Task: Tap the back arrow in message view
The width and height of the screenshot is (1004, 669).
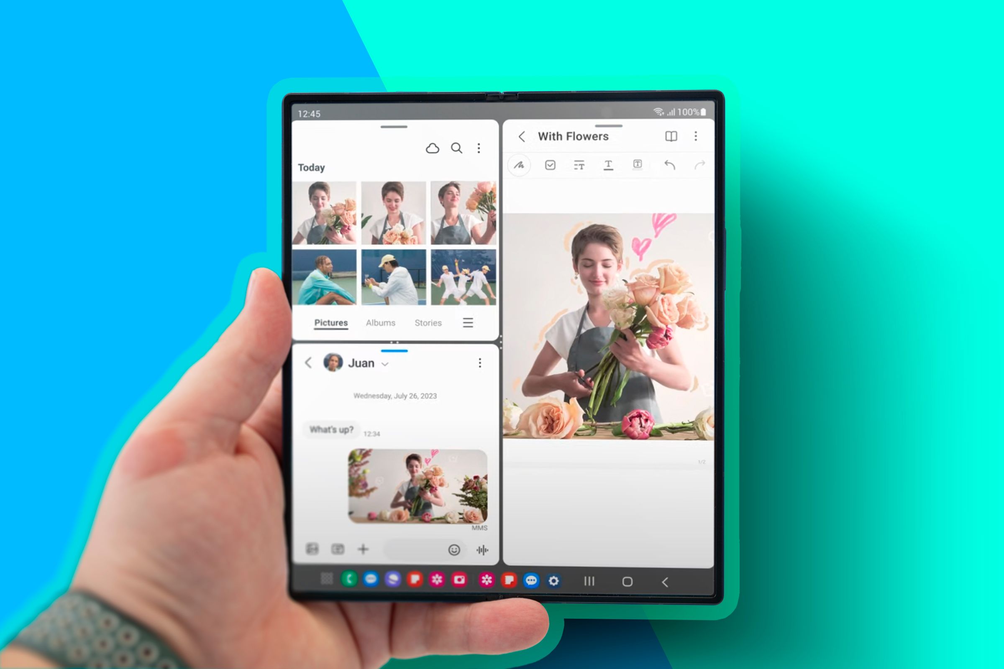Action: (x=309, y=363)
